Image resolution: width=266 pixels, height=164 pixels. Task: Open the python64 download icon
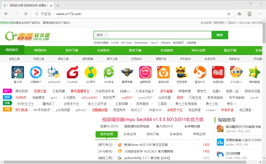point(54,72)
